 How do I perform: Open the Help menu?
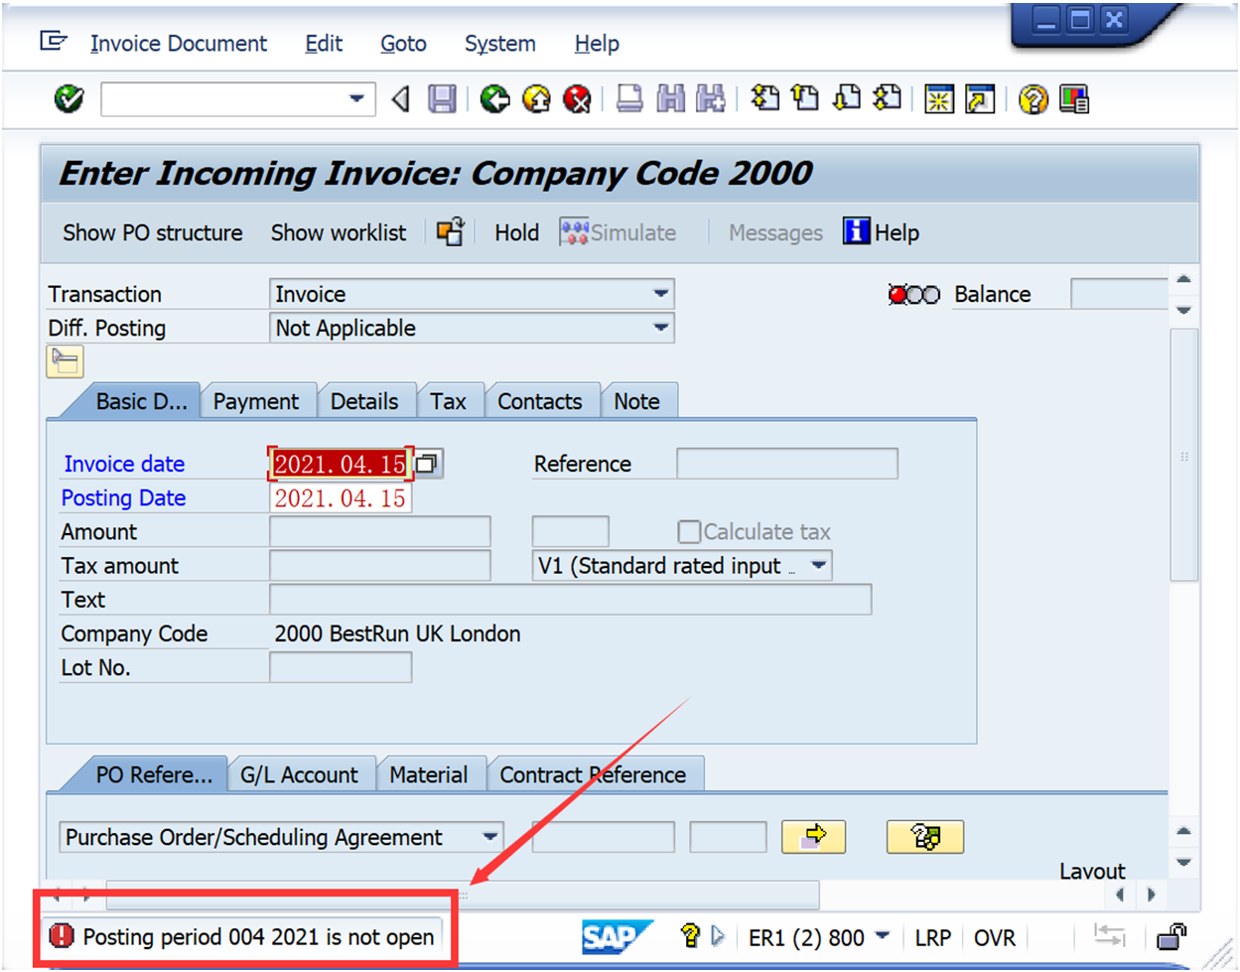click(x=597, y=44)
